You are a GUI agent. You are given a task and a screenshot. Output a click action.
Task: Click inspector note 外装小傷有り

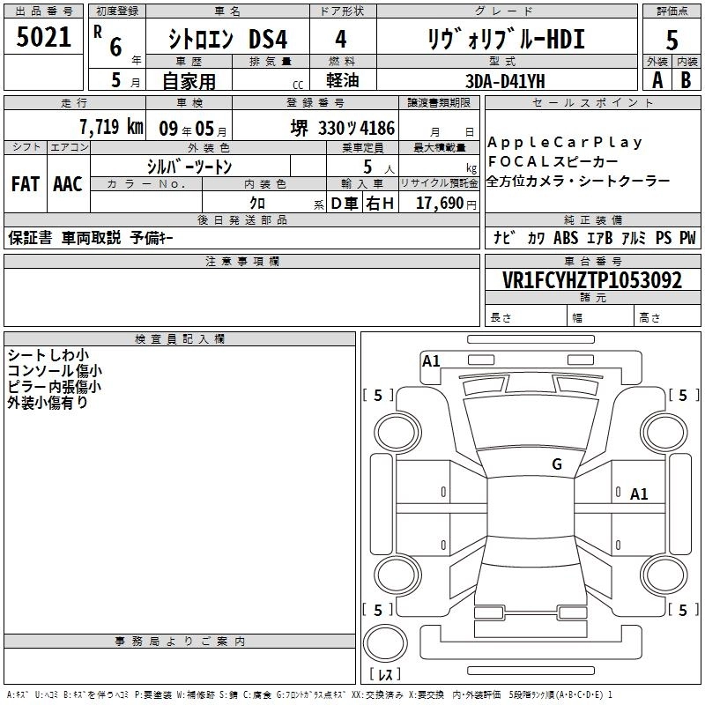tap(48, 403)
